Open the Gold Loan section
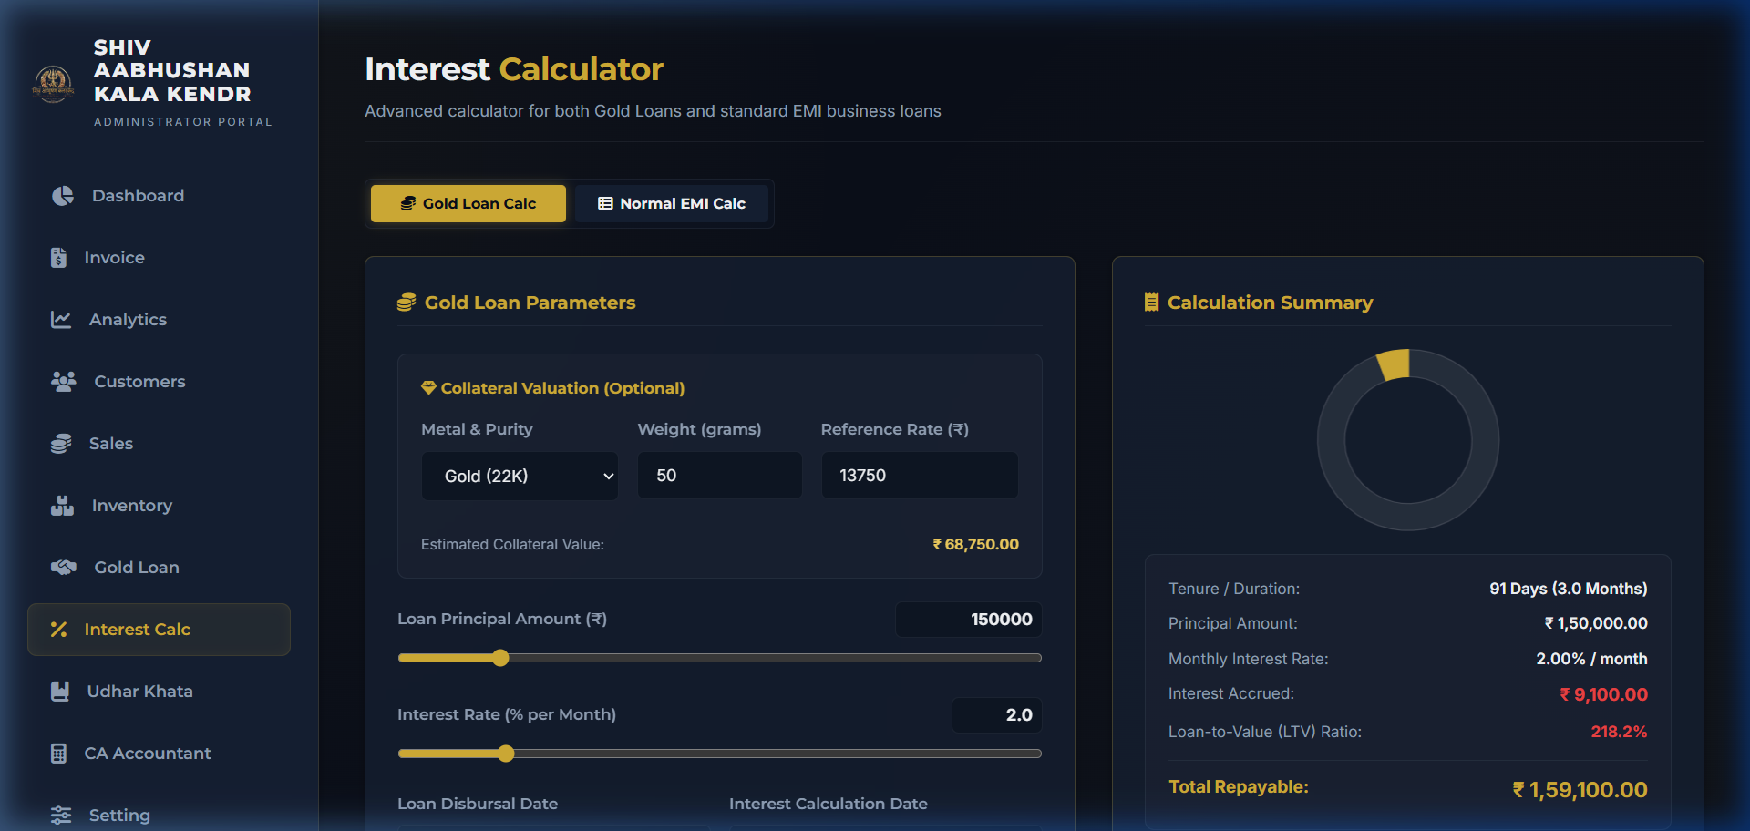 [159, 568]
